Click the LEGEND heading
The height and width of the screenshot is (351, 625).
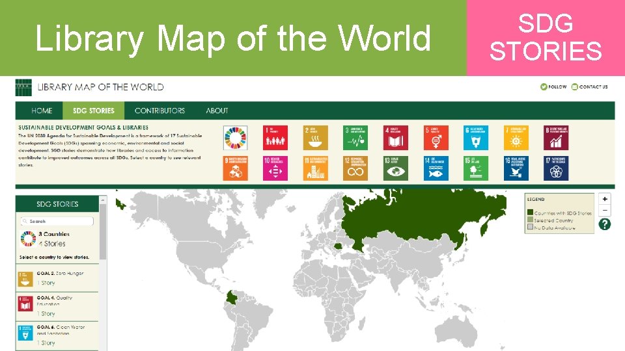(x=536, y=199)
